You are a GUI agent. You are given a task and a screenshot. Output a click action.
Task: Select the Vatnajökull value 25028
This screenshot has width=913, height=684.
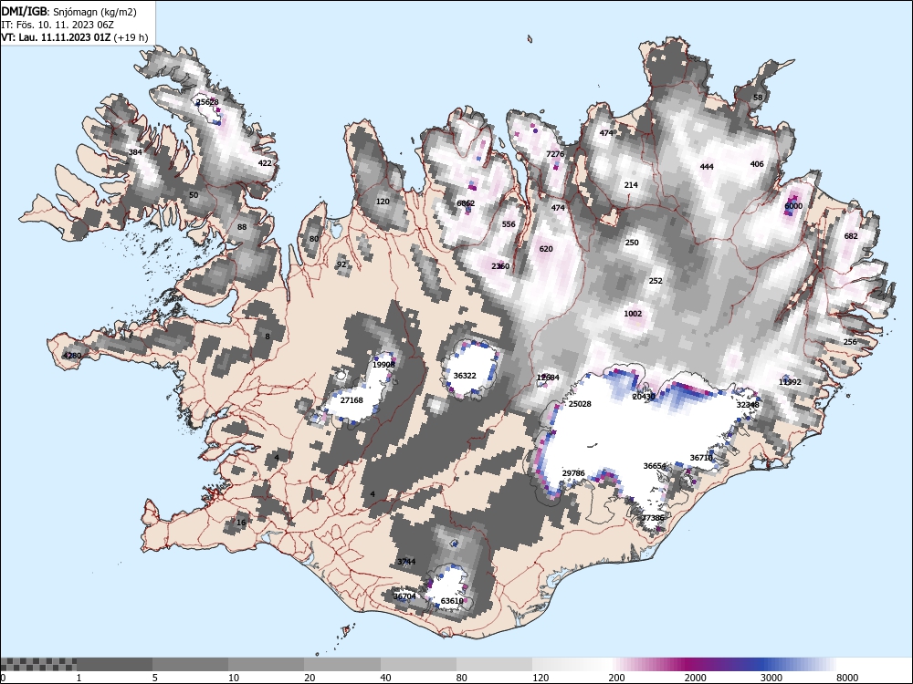pos(580,404)
